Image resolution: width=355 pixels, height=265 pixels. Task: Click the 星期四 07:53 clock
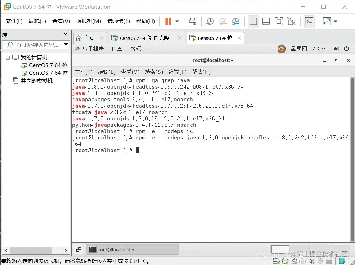pos(309,49)
